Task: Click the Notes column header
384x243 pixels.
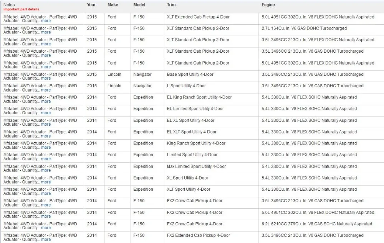Action: coord(9,5)
